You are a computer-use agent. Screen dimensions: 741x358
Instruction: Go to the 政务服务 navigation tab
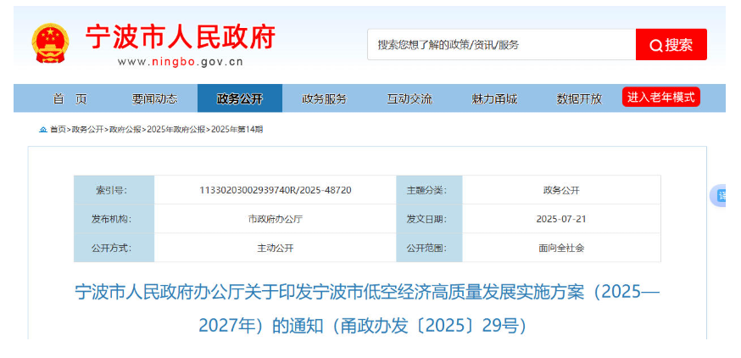click(x=325, y=98)
